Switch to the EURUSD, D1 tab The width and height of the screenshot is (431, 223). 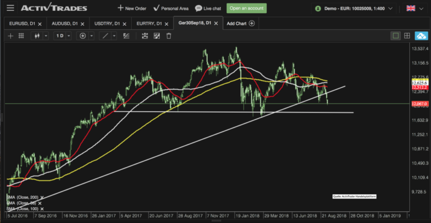tap(22, 24)
